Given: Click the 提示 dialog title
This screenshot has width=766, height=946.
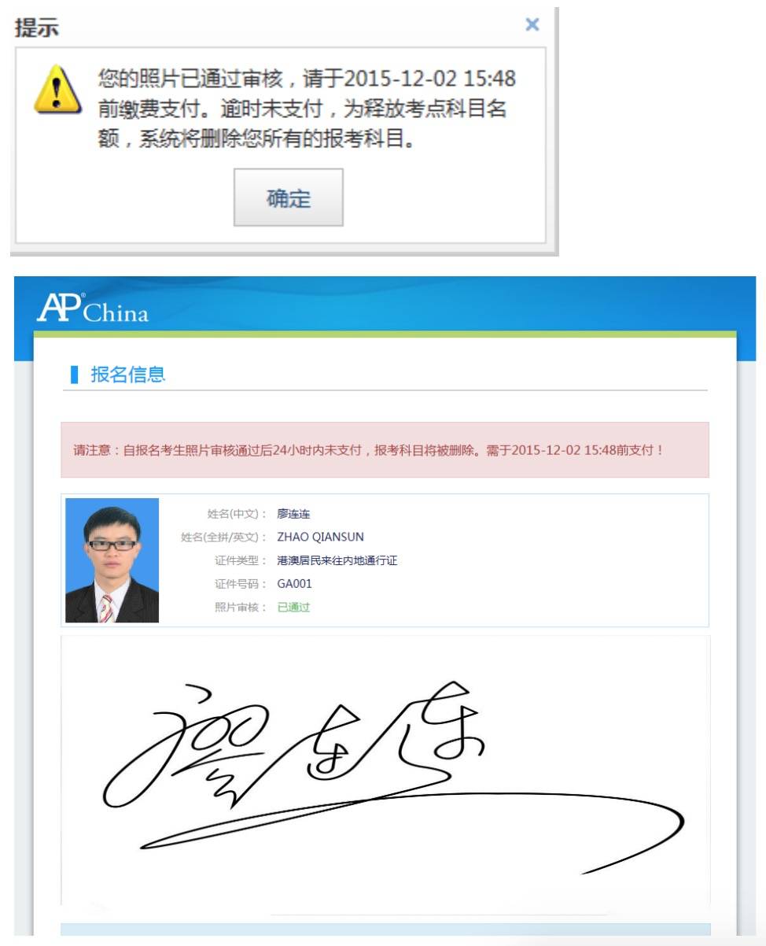Looking at the screenshot, I should pyautogui.click(x=37, y=28).
